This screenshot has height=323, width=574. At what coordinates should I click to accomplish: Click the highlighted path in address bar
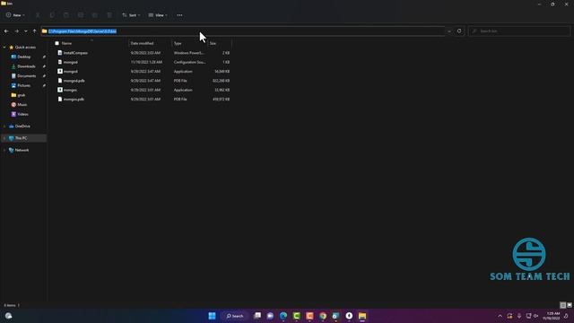pos(83,31)
